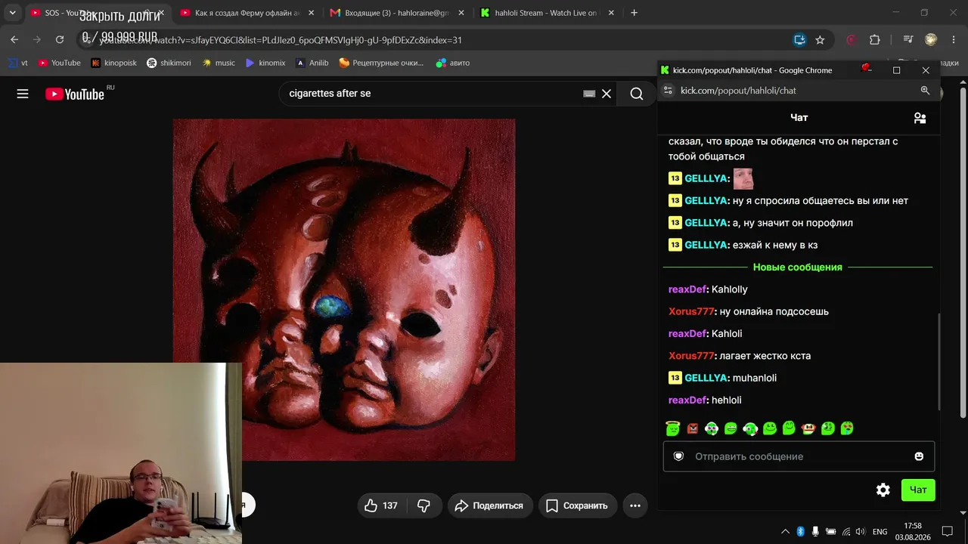Open the clock showing 17:58
Viewport: 968px width, 544px height.
pyautogui.click(x=913, y=531)
